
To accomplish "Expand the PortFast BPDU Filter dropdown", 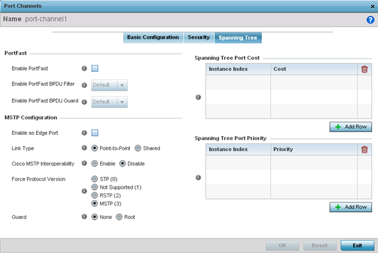I will pyautogui.click(x=110, y=85).
